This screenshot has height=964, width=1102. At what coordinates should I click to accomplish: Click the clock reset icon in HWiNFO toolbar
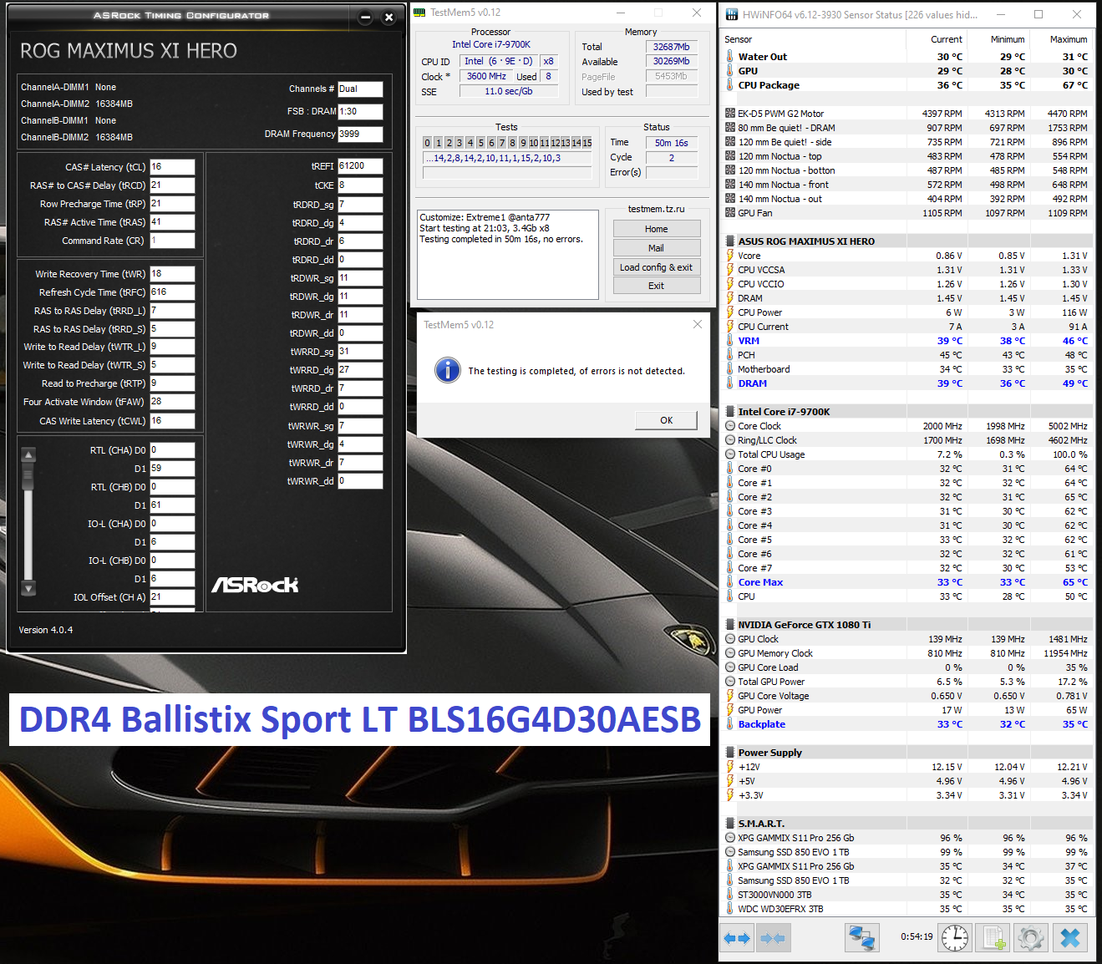(x=955, y=938)
